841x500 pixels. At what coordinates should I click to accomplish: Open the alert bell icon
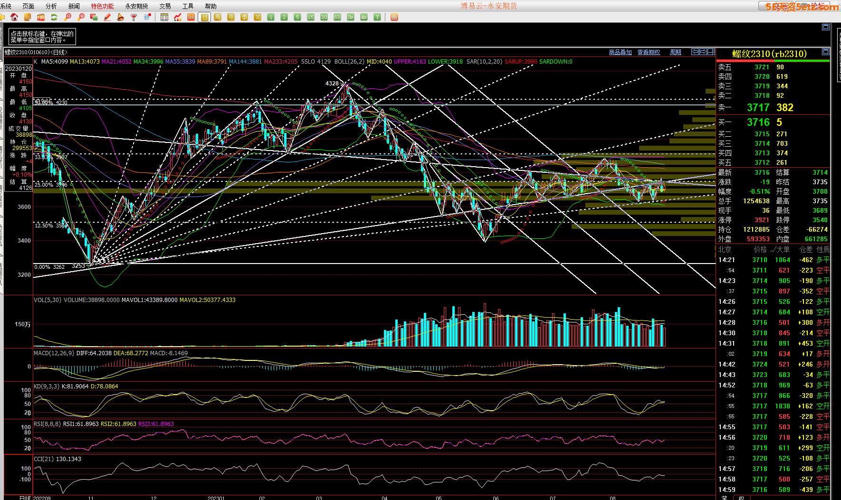click(121, 17)
